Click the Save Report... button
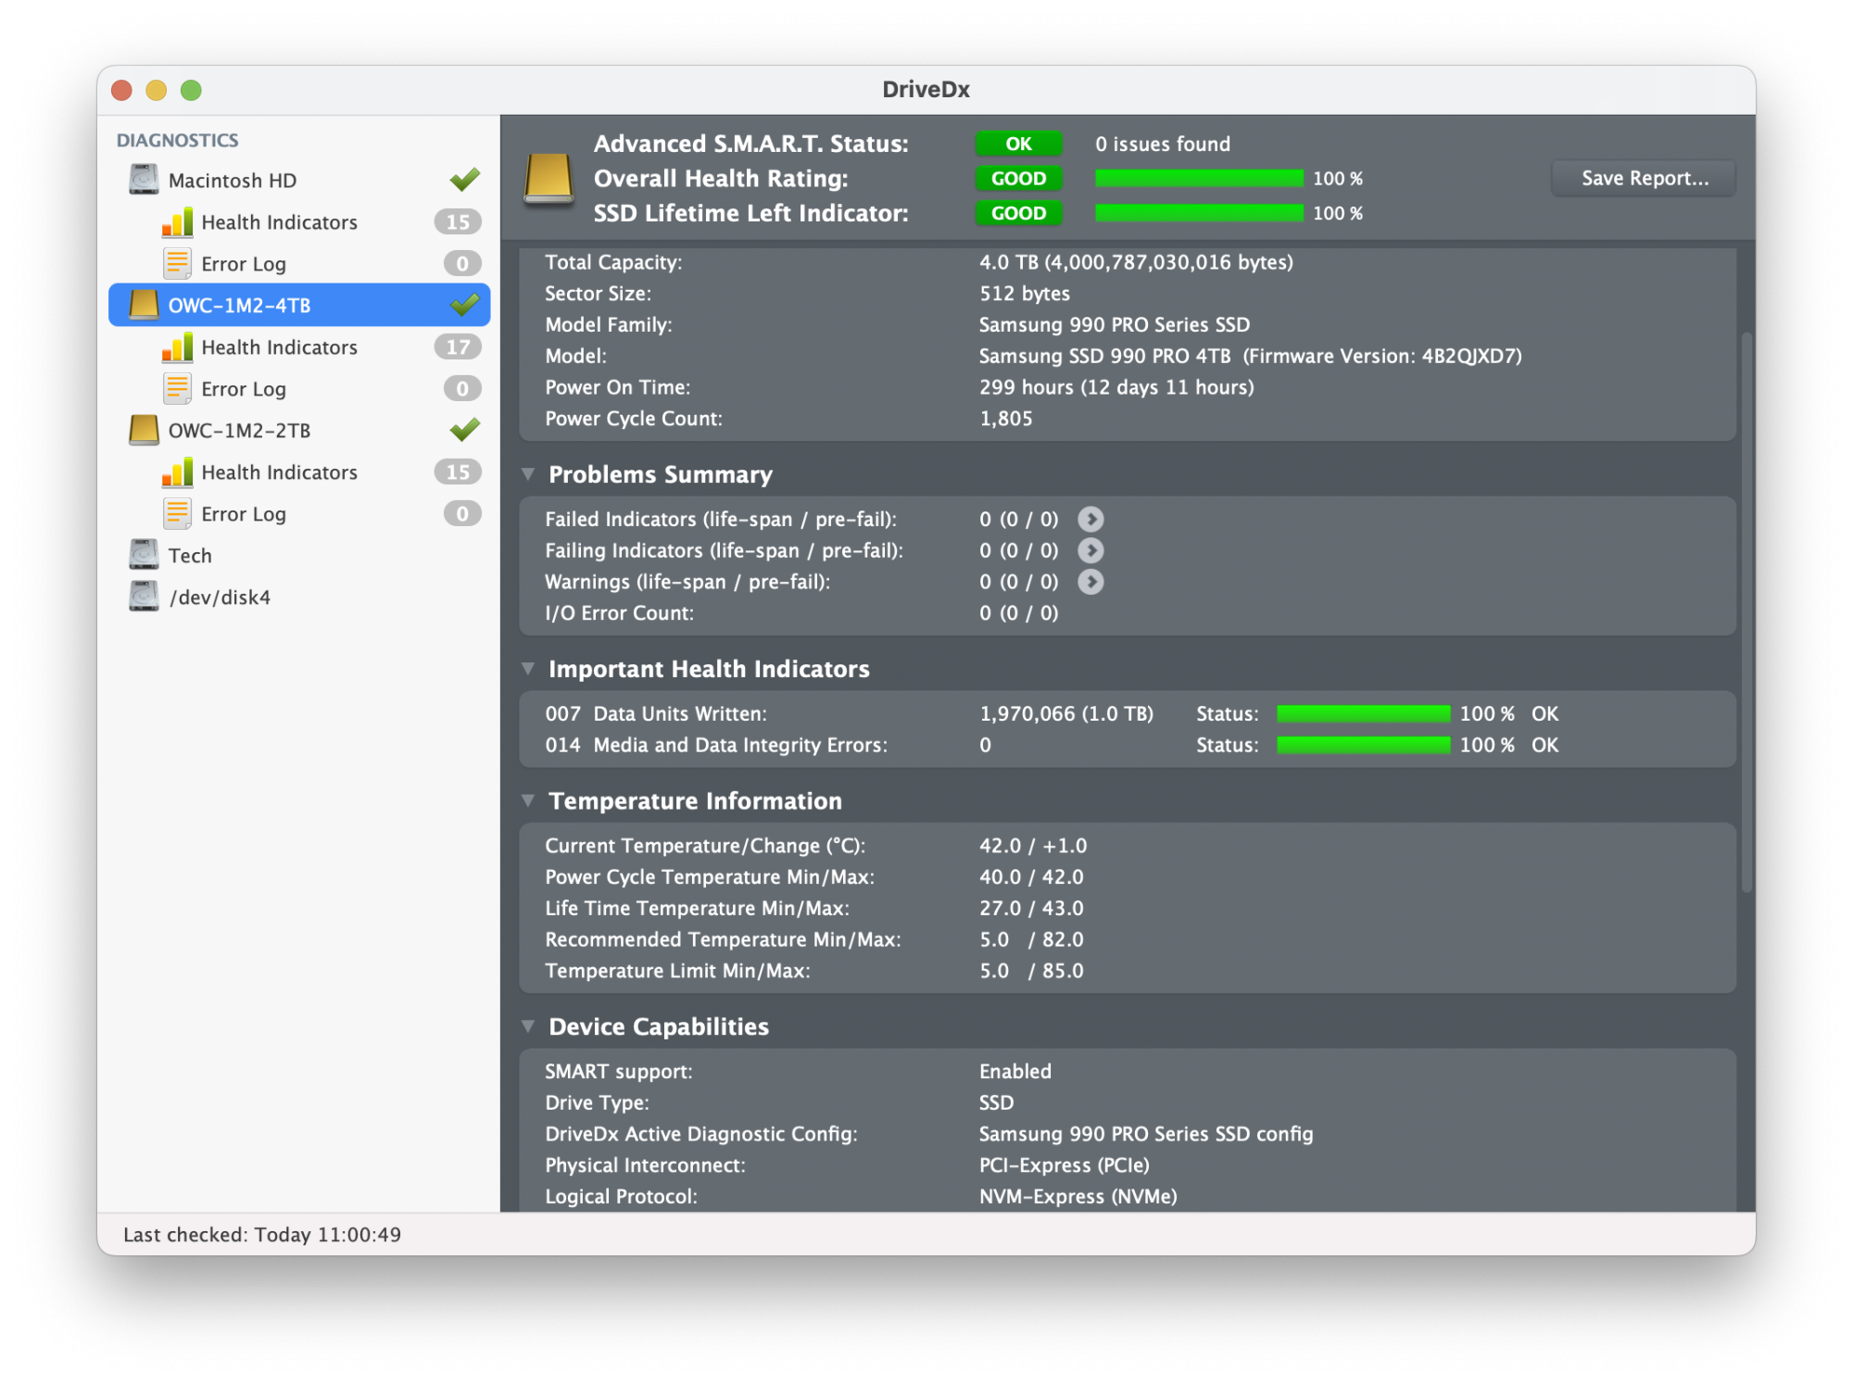The height and width of the screenshot is (1384, 1853). [x=1644, y=179]
